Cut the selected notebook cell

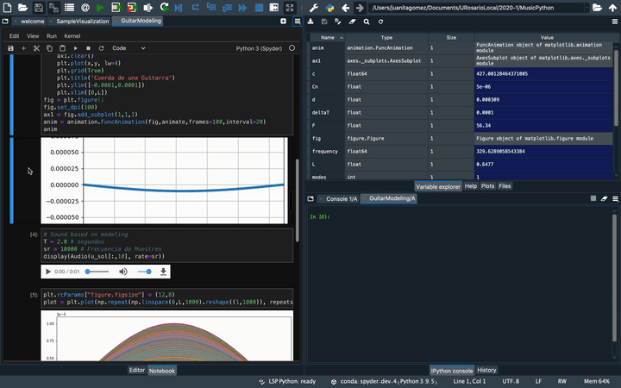(36, 48)
